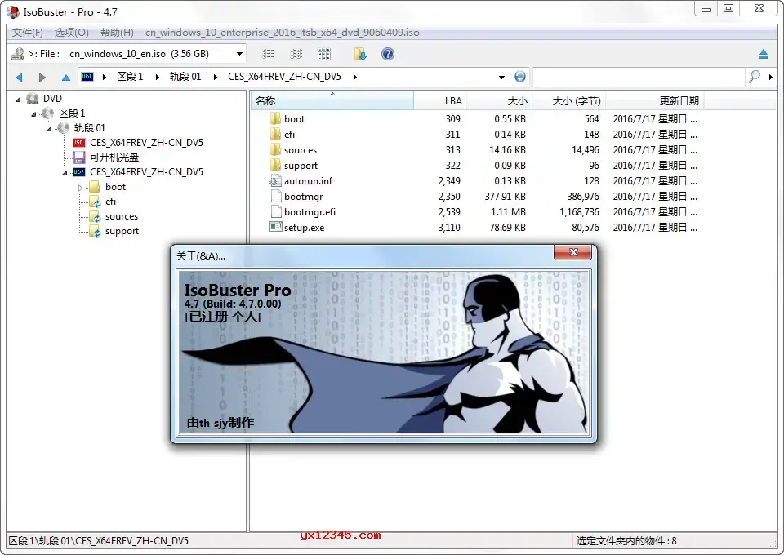Collapse the 区段 1 tree node
The image size is (784, 555).
point(33,114)
